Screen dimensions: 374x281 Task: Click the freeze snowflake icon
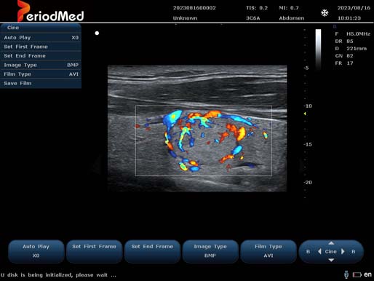tap(325, 13)
